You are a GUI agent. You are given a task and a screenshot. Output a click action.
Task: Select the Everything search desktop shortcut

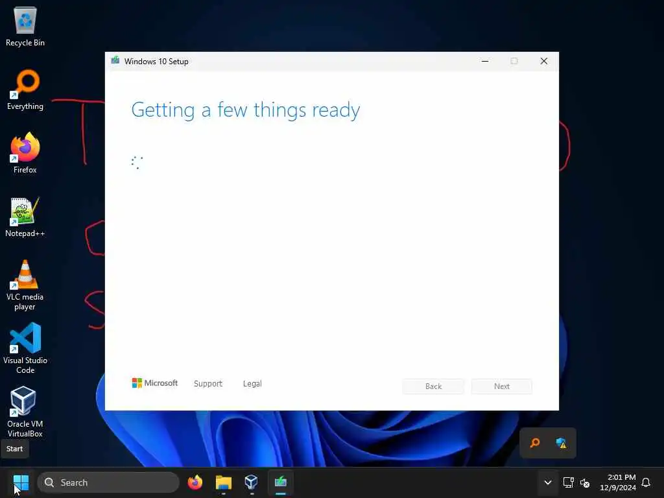click(25, 89)
